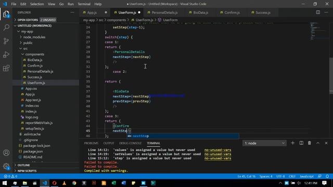Click the feedback icon in status bar
Image resolution: width=333 pixels, height=187 pixels.
click(319, 176)
